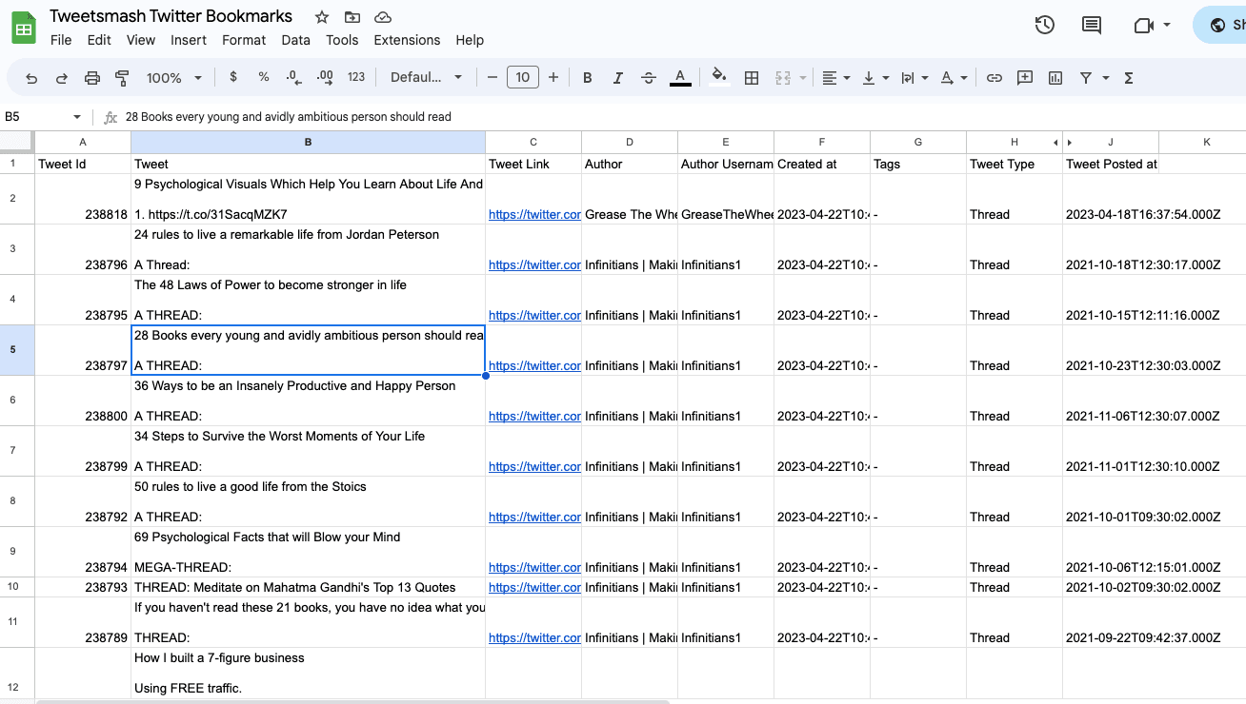The height and width of the screenshot is (704, 1246).
Task: Open the File menu
Action: pos(61,40)
